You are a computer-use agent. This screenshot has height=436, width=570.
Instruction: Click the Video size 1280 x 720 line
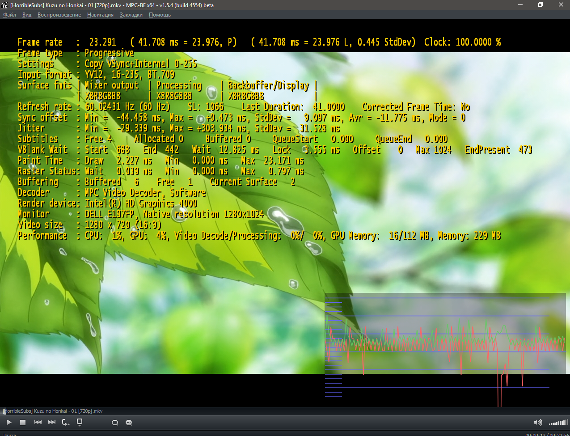pyautogui.click(x=89, y=225)
